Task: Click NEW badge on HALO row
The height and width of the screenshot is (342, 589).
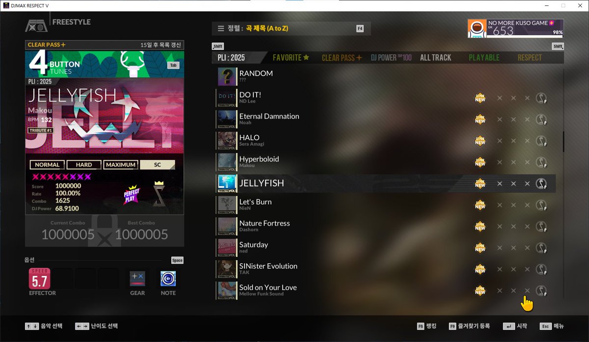Action: point(480,141)
